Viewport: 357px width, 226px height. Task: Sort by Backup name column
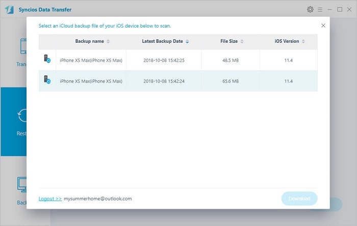click(x=92, y=41)
